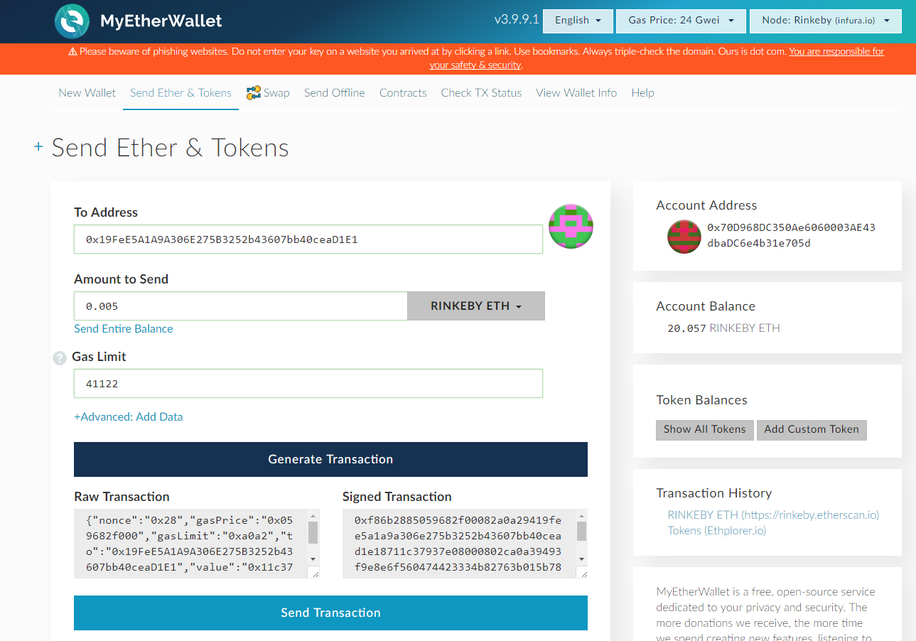Open the Node: Rinkeby dropdown
The height and width of the screenshot is (641, 916).
(x=826, y=21)
